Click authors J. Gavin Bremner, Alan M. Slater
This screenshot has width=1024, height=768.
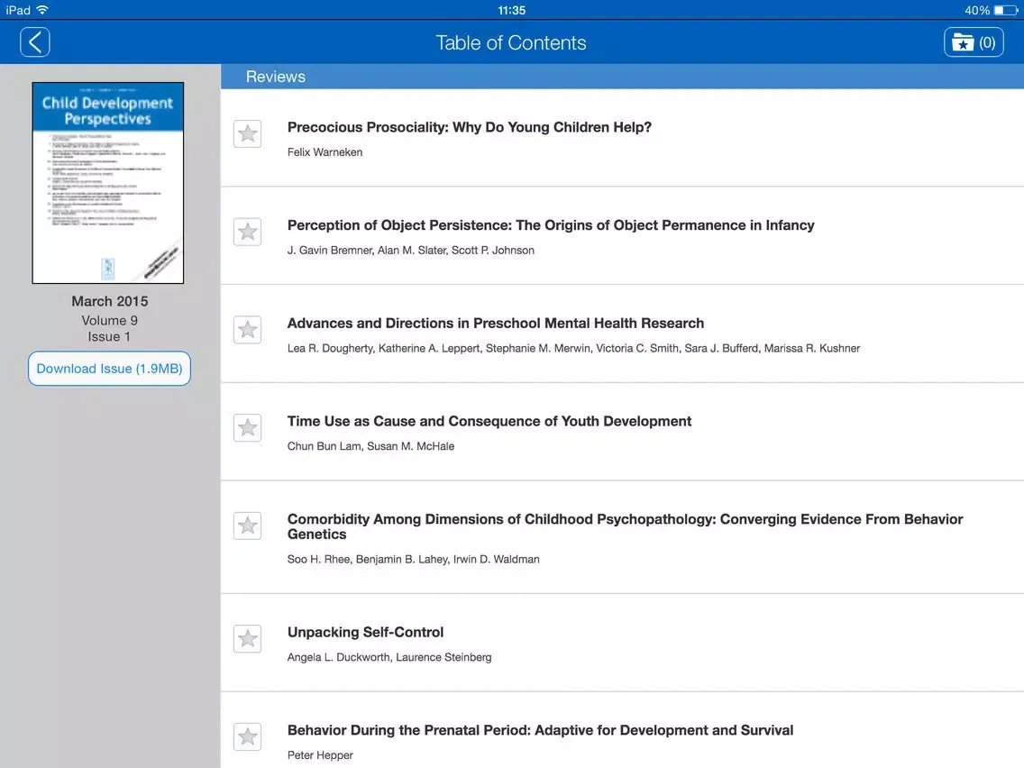click(367, 250)
